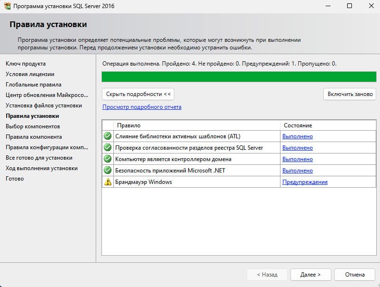Click the SQL Server setup title bar icon
This screenshot has width=380, height=287.
8,6
